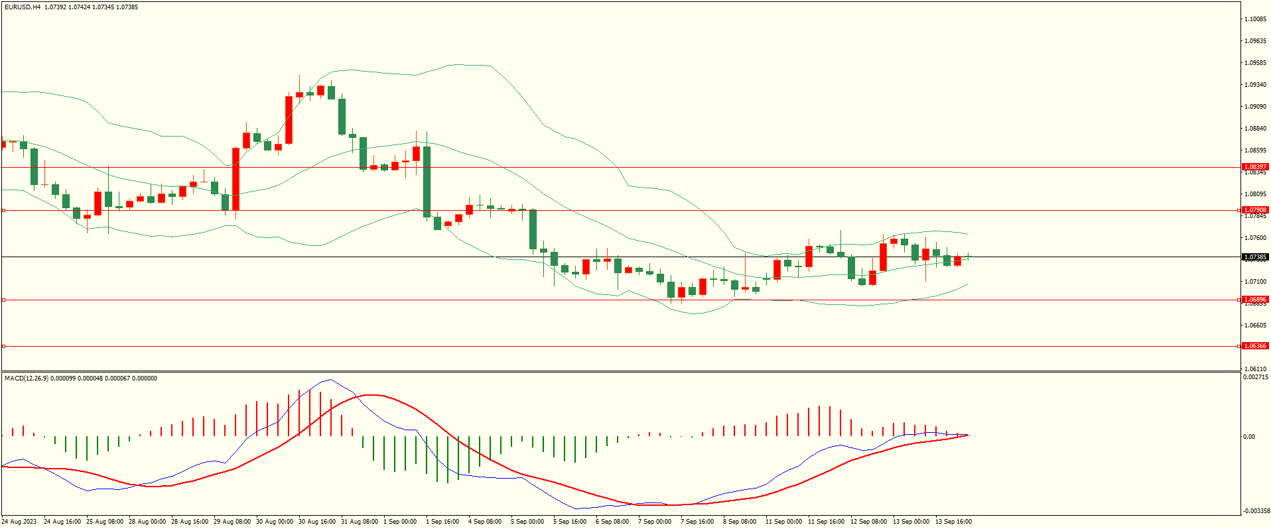Image resolution: width=1271 pixels, height=529 pixels.
Task: Click the 1.06110 price scale label
Action: pyautogui.click(x=1256, y=369)
